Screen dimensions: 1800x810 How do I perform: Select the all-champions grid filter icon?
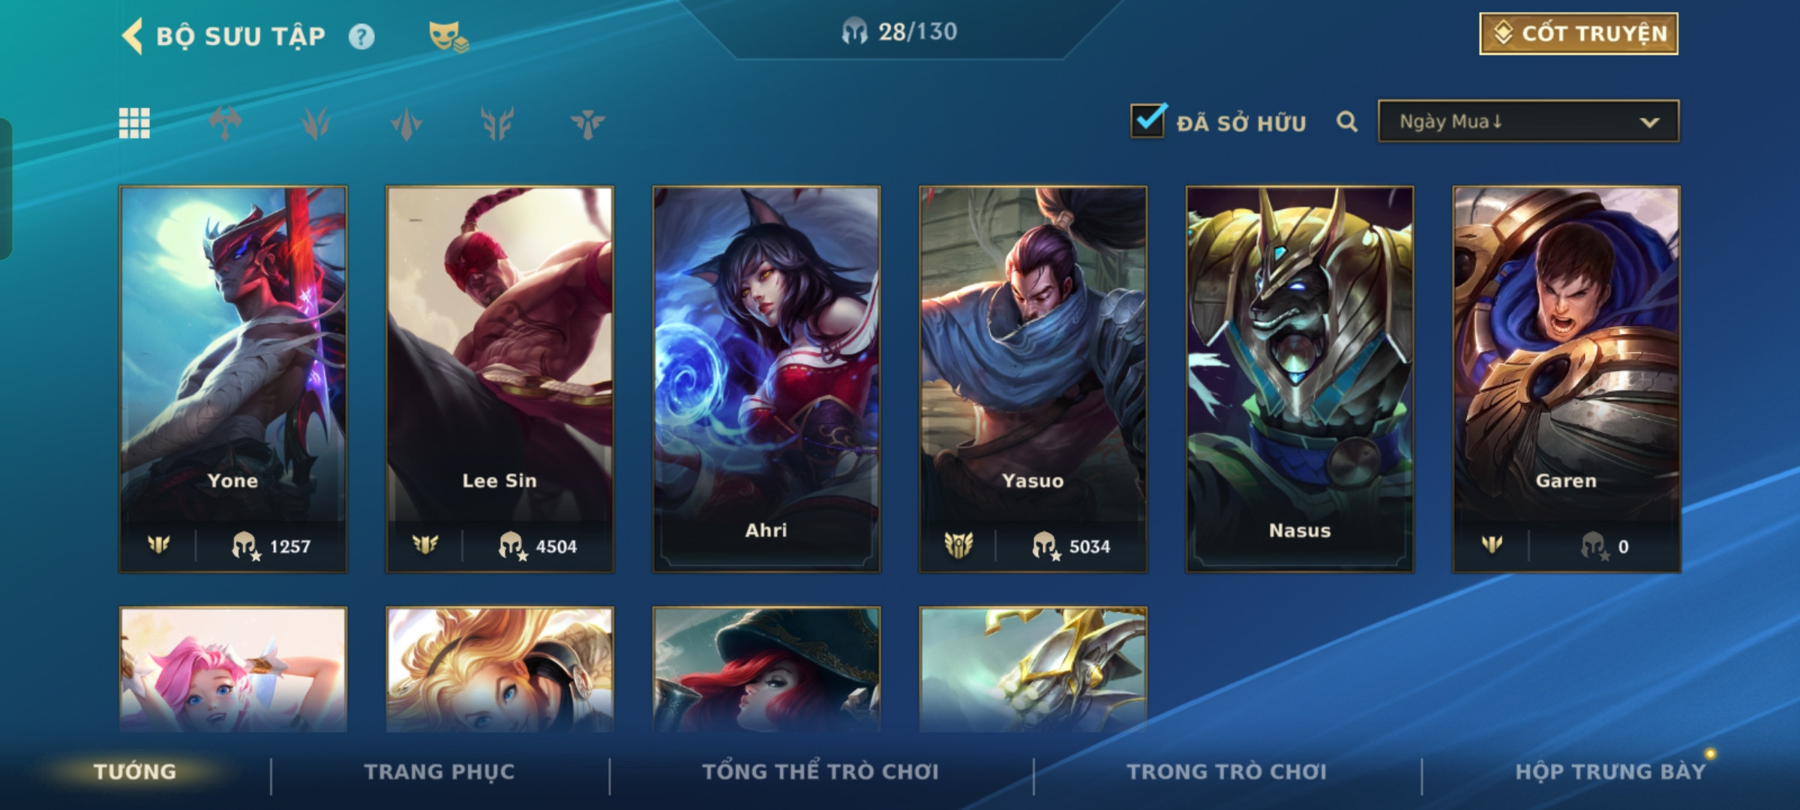[x=134, y=123]
